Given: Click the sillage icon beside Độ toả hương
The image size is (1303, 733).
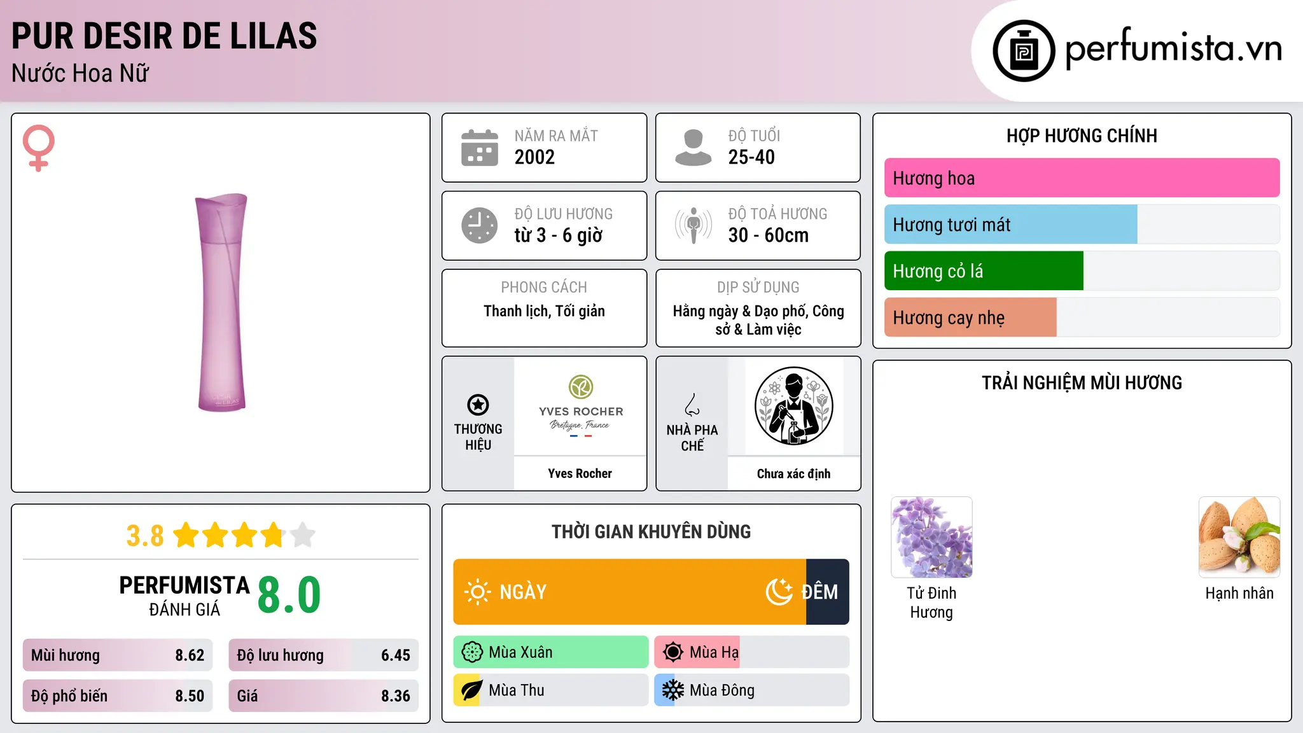Looking at the screenshot, I should click(693, 225).
